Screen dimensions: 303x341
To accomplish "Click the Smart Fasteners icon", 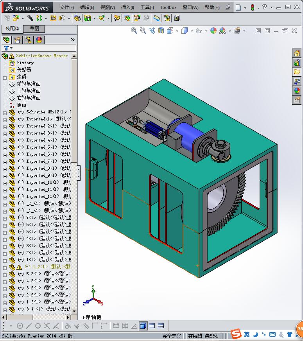I will click(53, 18).
